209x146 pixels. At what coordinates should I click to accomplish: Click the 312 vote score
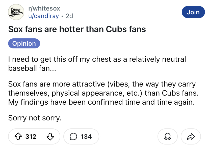31,137
